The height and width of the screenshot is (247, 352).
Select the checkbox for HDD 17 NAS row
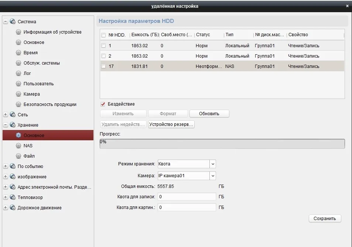[104, 66]
